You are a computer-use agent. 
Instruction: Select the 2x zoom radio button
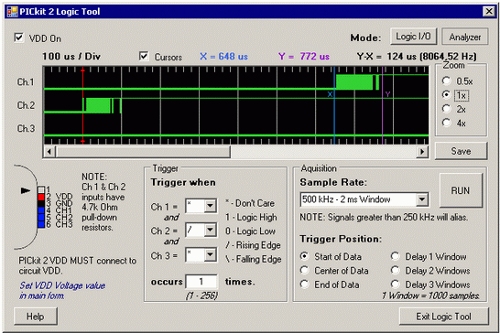point(447,109)
